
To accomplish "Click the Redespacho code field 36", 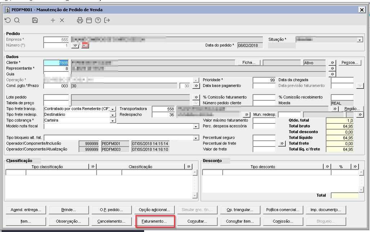I will 163,115.
